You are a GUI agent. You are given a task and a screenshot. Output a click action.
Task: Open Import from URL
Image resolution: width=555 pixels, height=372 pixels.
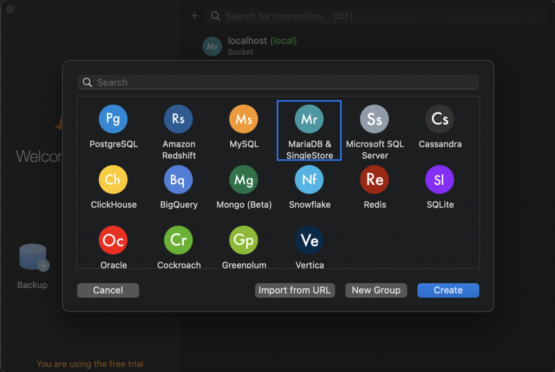coord(295,290)
